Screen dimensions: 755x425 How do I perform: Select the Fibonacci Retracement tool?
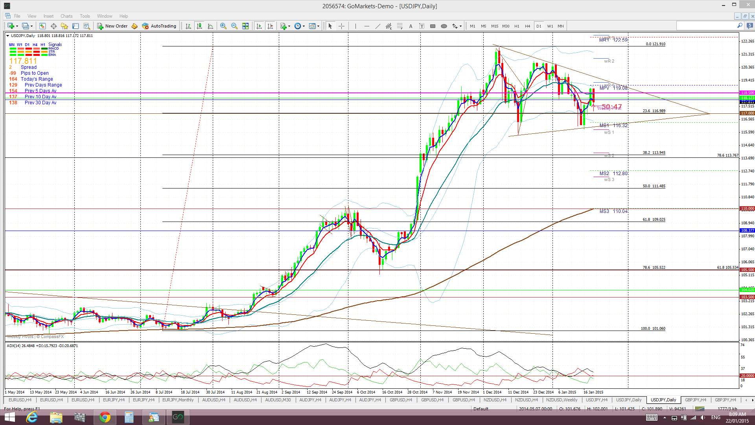coord(400,26)
